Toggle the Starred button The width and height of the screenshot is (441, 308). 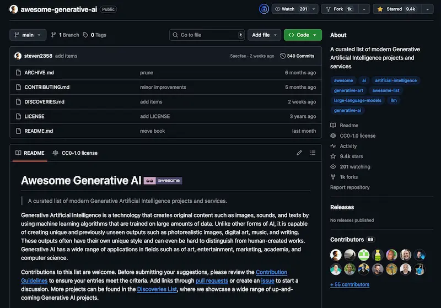[x=397, y=9]
